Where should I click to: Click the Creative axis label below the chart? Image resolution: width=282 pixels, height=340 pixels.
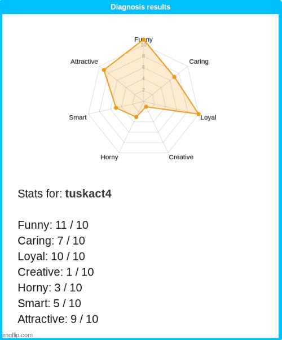click(x=181, y=157)
